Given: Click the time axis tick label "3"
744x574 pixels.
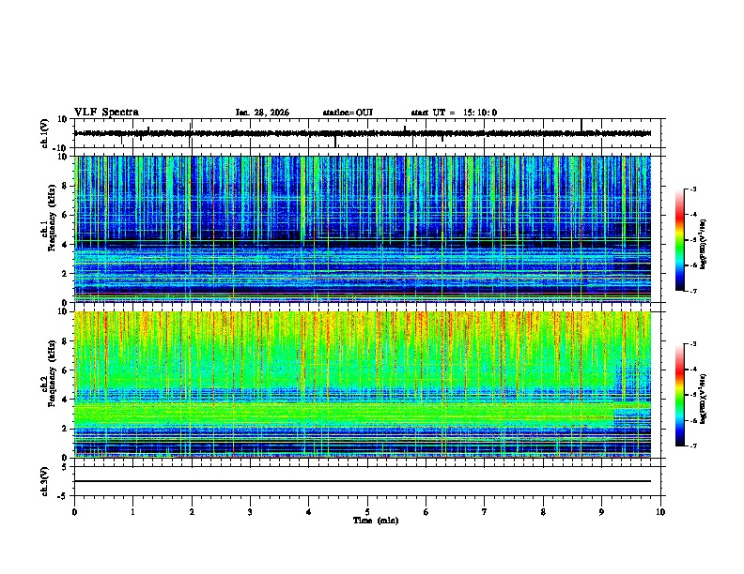Looking at the screenshot, I should pos(250,512).
